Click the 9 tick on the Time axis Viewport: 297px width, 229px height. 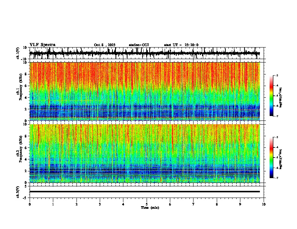coord(240,204)
